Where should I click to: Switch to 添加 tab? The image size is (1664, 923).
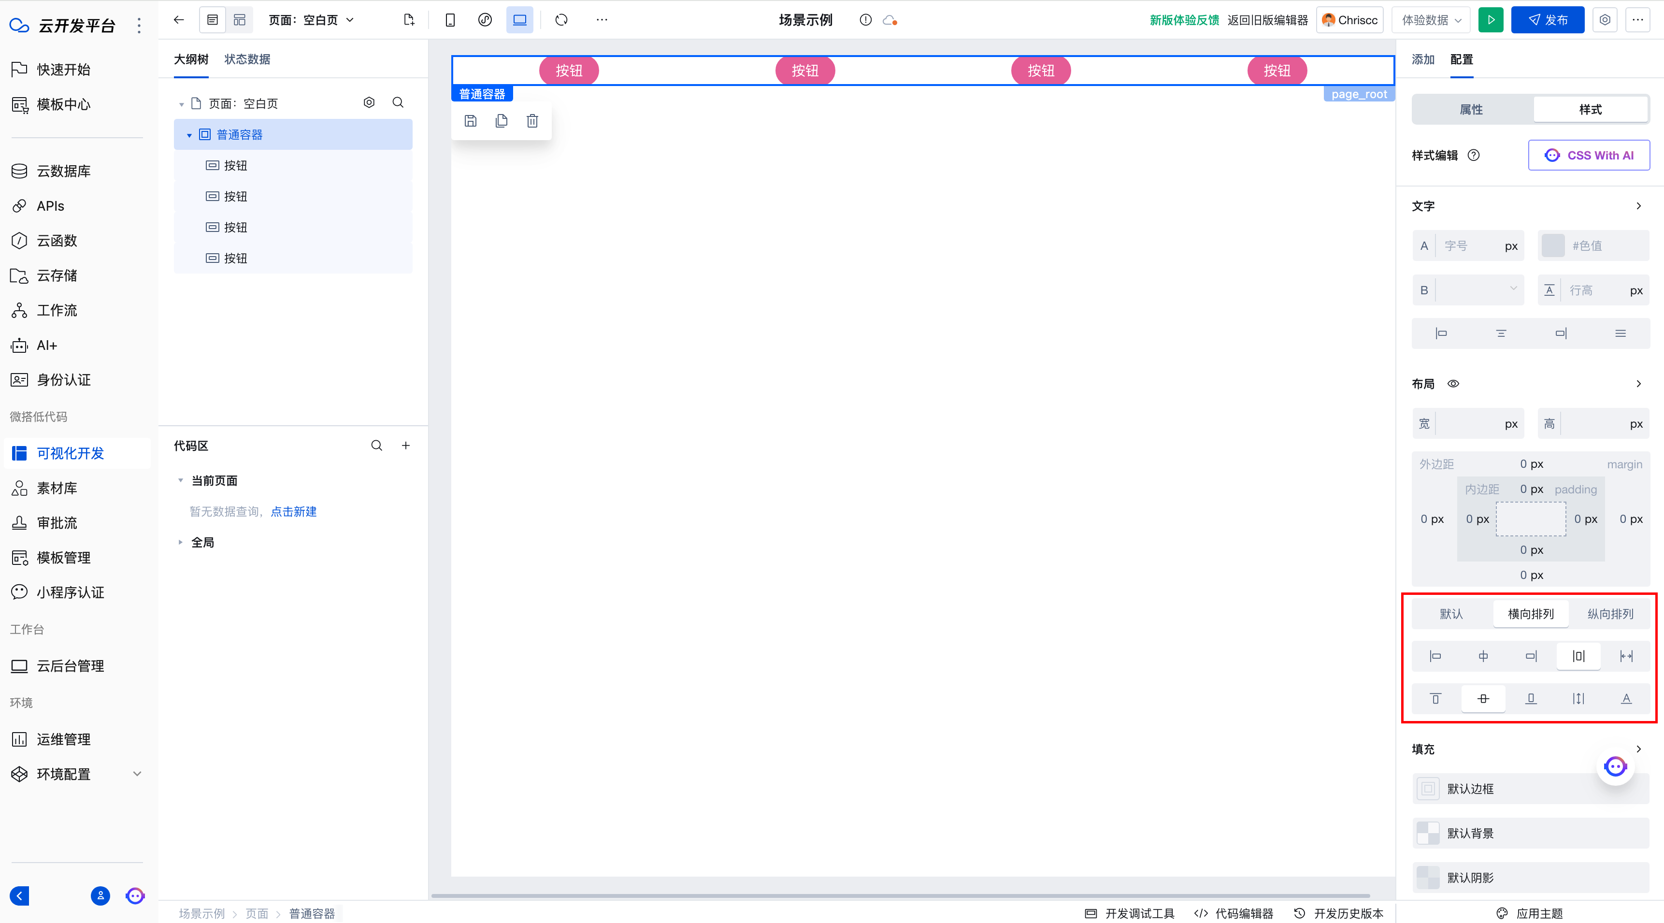coord(1423,59)
